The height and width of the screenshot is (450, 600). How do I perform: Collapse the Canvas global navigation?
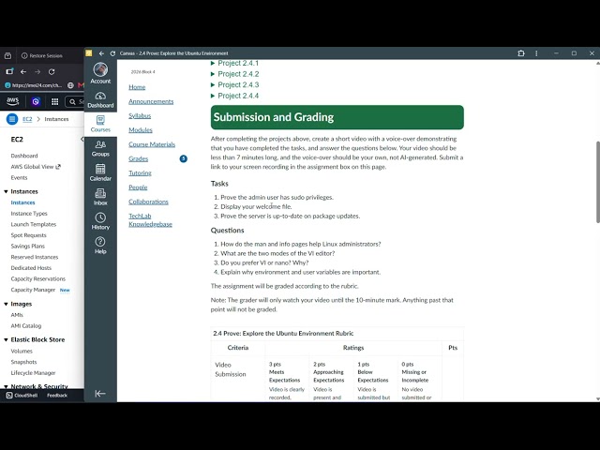pos(100,394)
